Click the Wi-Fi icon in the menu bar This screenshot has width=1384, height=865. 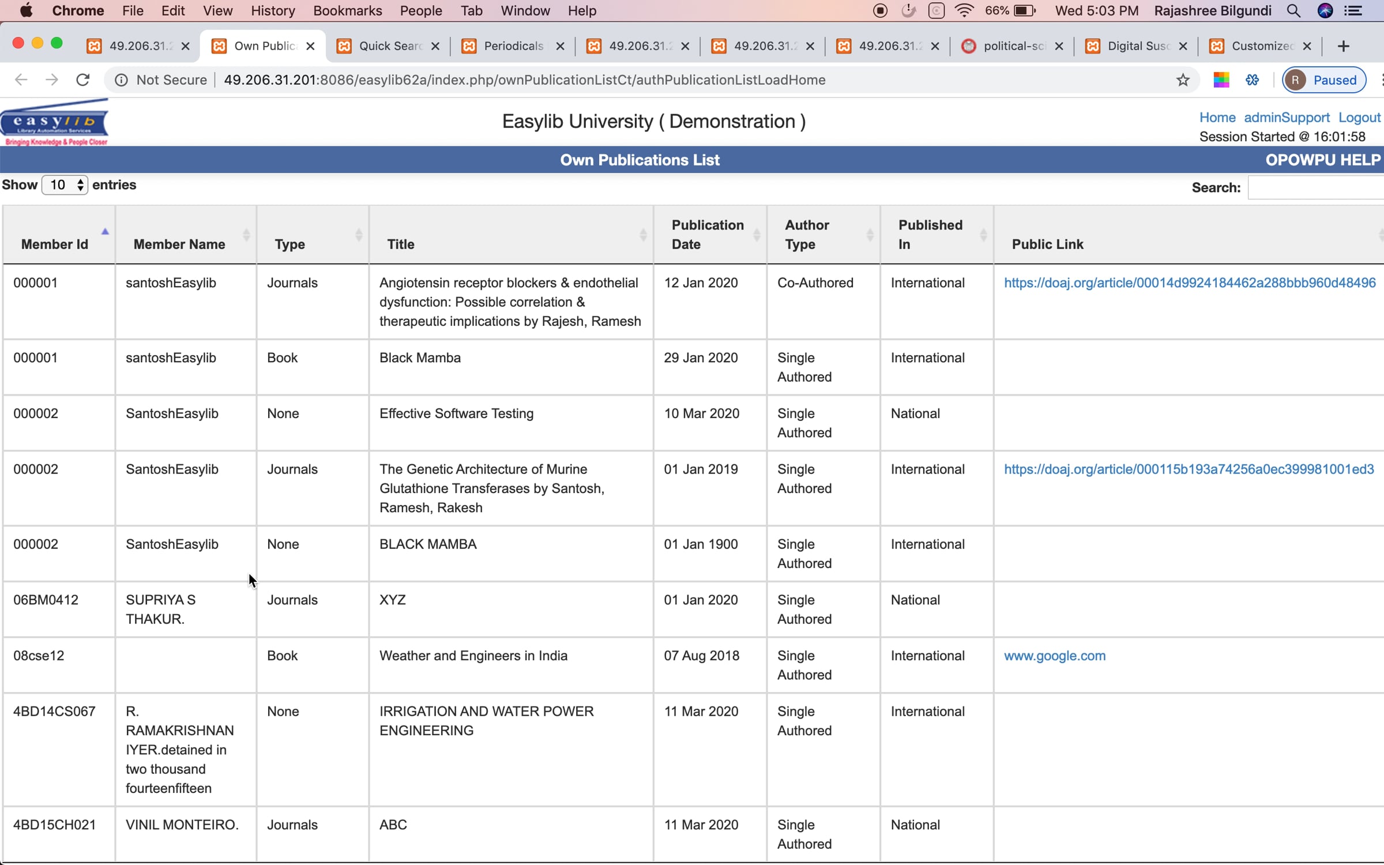pyautogui.click(x=964, y=10)
